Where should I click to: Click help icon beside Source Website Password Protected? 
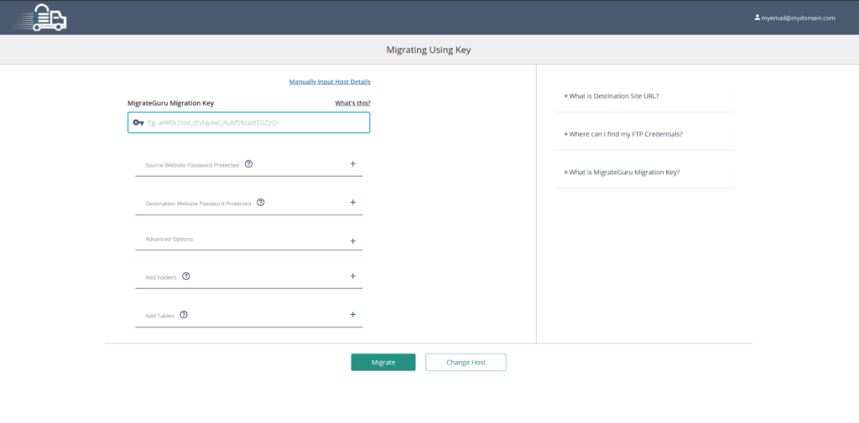tap(249, 164)
